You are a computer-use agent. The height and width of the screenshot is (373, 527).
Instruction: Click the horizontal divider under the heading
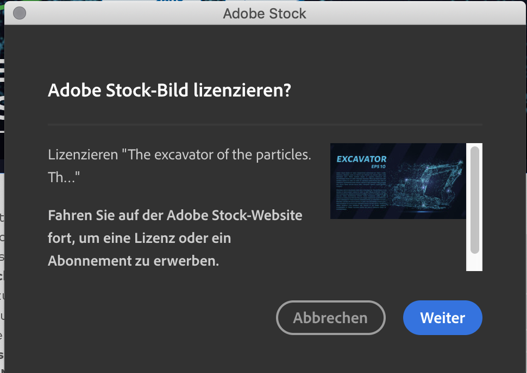coord(265,125)
